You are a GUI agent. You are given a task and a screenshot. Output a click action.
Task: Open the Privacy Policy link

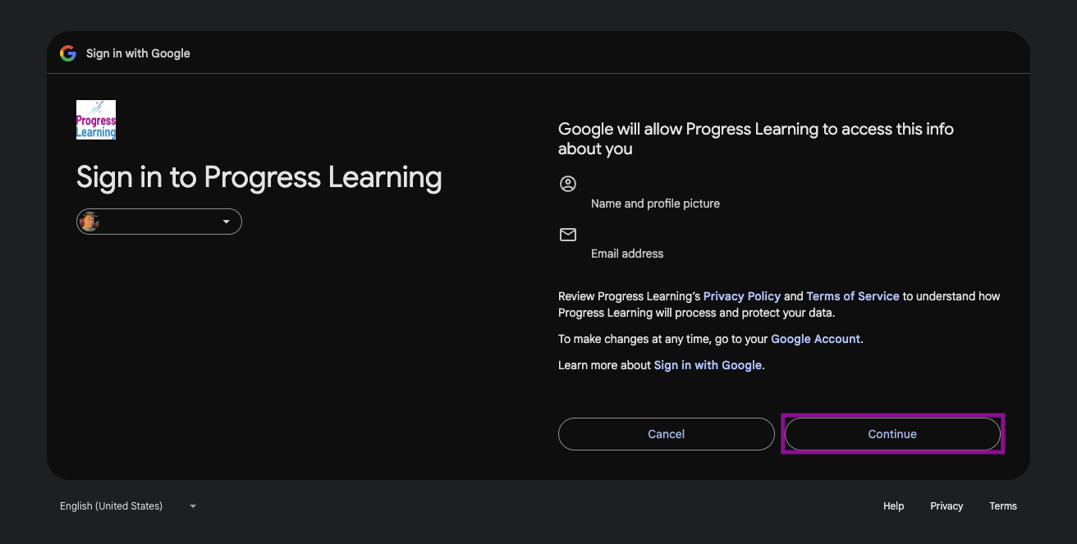741,296
